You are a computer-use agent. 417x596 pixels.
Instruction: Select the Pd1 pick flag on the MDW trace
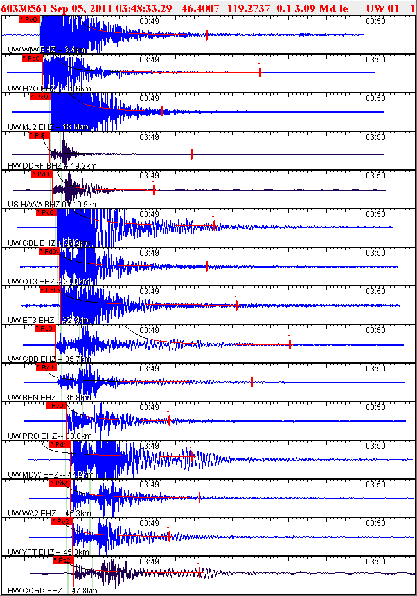pyautogui.click(x=60, y=444)
